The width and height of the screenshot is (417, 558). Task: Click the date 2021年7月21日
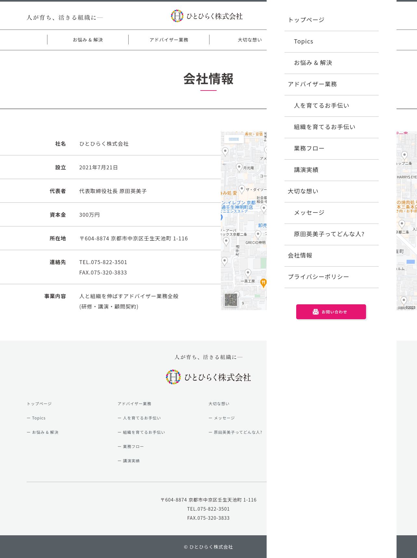coord(98,167)
